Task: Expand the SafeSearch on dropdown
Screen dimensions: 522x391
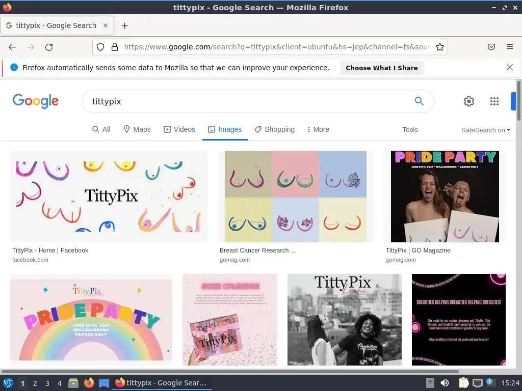Action: 486,130
